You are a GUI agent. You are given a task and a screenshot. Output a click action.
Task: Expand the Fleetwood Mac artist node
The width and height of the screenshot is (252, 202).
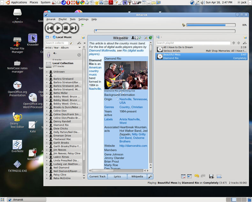click(x=47, y=139)
